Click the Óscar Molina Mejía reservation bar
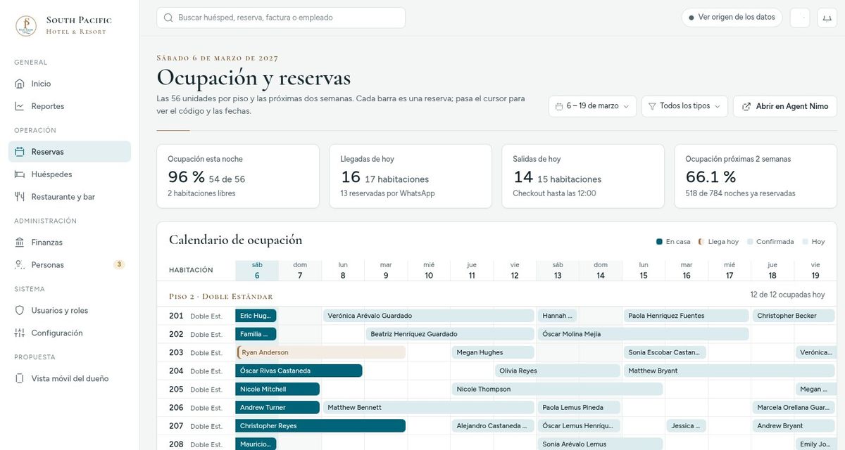 point(643,334)
